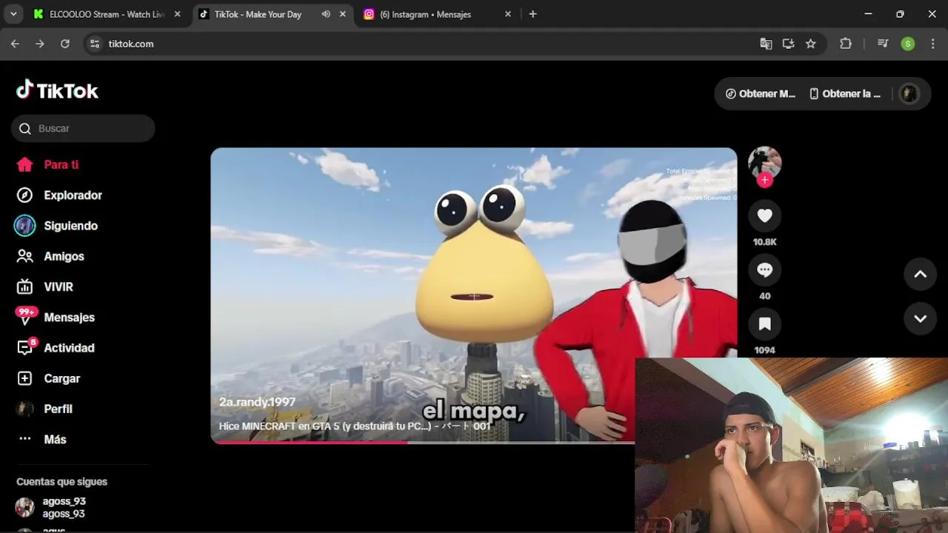The width and height of the screenshot is (948, 533).
Task: Switch to the Instagram Mensajes tab
Action: point(425,14)
